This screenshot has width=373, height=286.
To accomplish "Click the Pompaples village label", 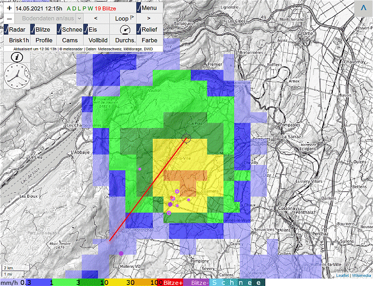I will pyautogui.click(x=290, y=125).
